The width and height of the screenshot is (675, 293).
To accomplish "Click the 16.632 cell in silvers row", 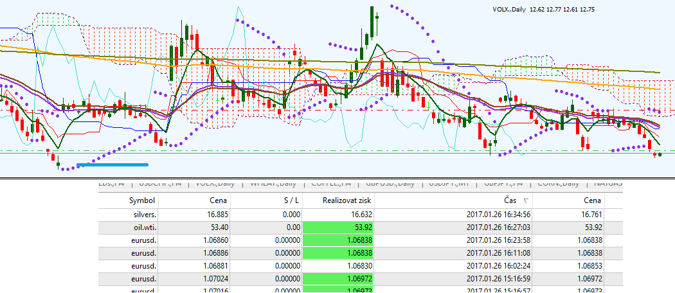I will pyautogui.click(x=338, y=214).
